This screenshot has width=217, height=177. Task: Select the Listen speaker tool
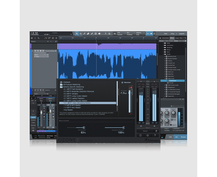tap(99, 33)
